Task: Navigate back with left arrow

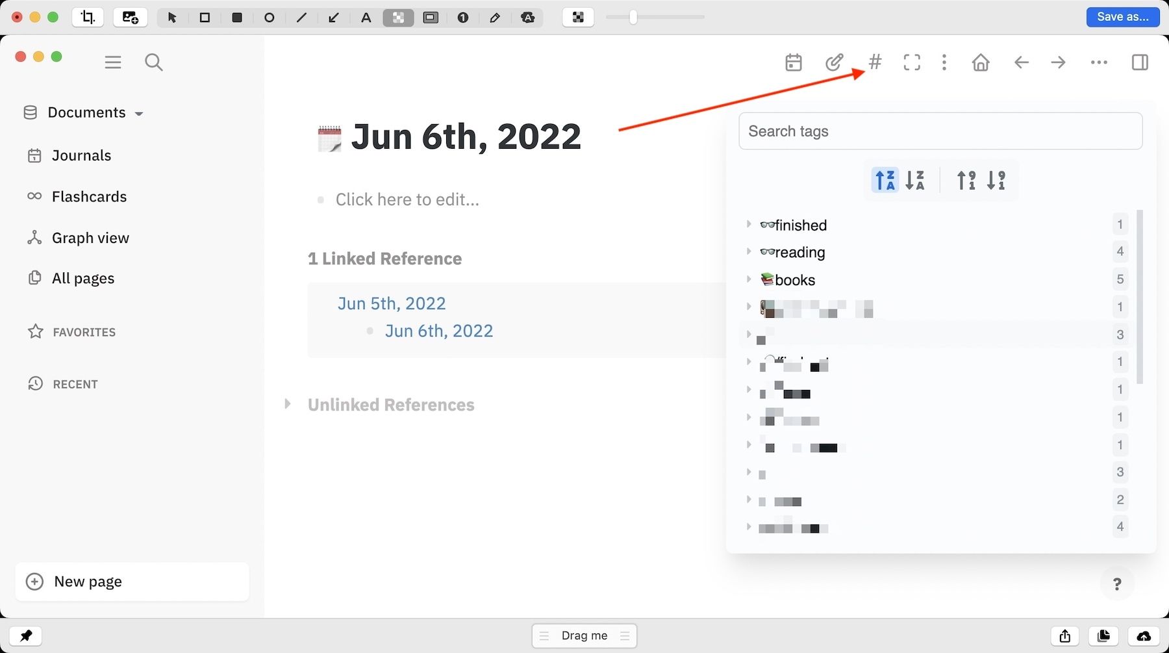Action: pyautogui.click(x=1021, y=62)
